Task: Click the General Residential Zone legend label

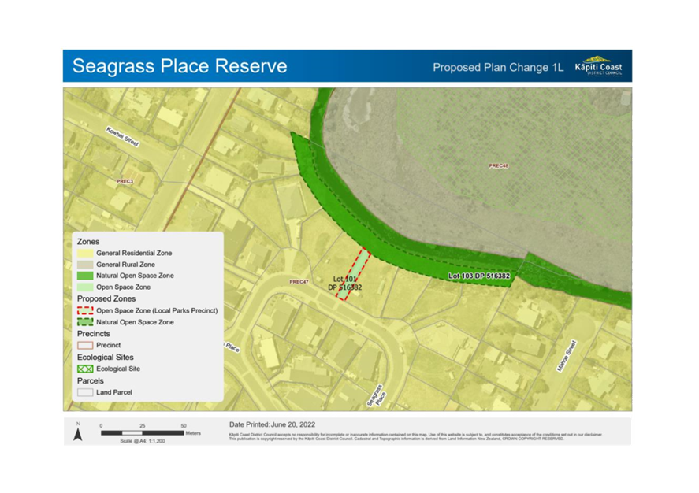Action: click(x=134, y=253)
